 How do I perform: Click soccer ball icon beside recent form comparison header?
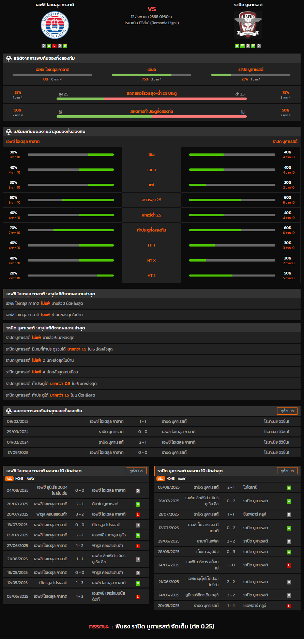[x=9, y=132]
